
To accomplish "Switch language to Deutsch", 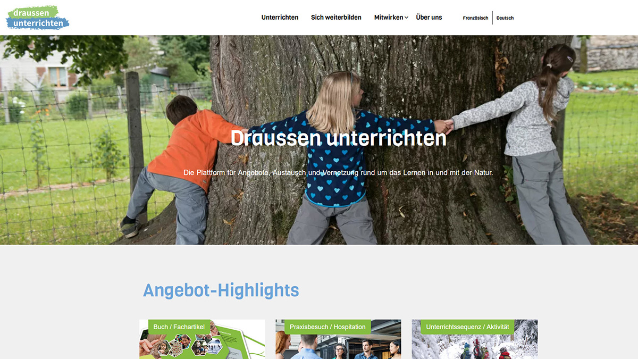I will (505, 18).
